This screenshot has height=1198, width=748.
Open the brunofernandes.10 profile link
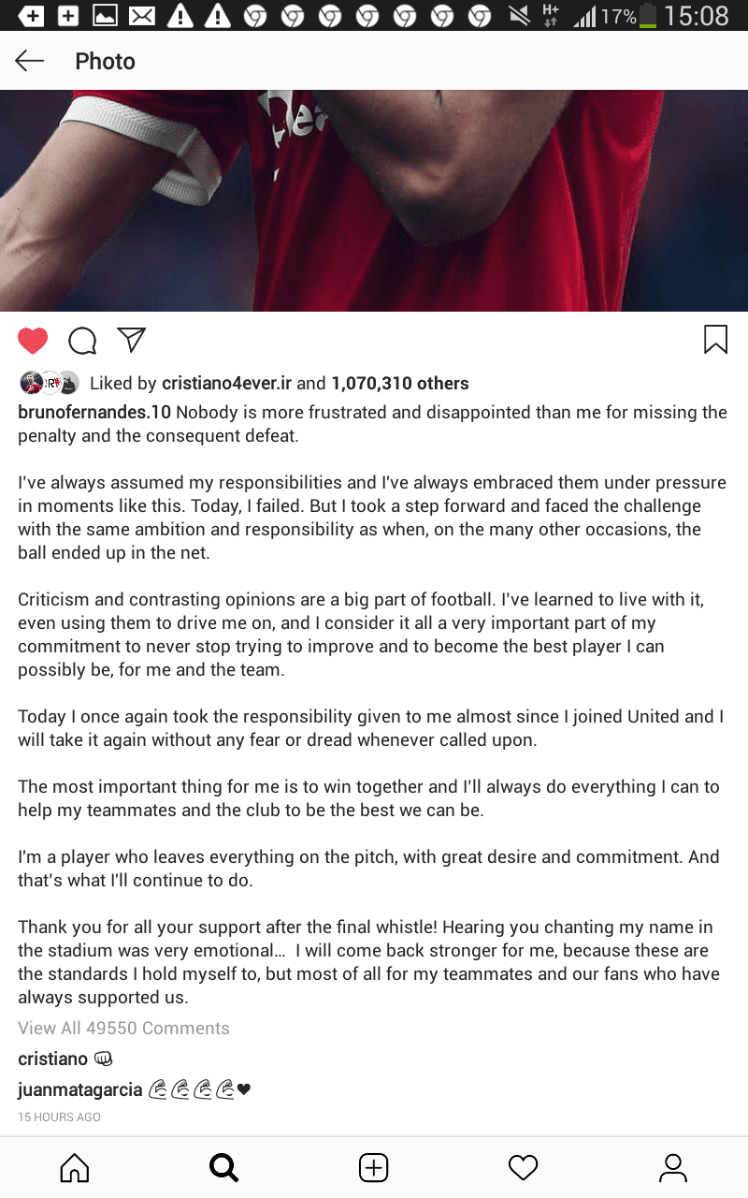tap(94, 413)
